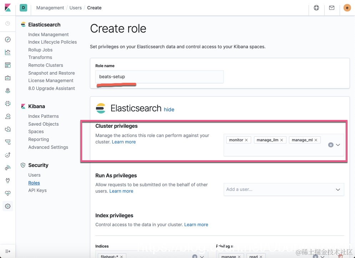Remove the manage_ml cluster privilege

point(316,140)
